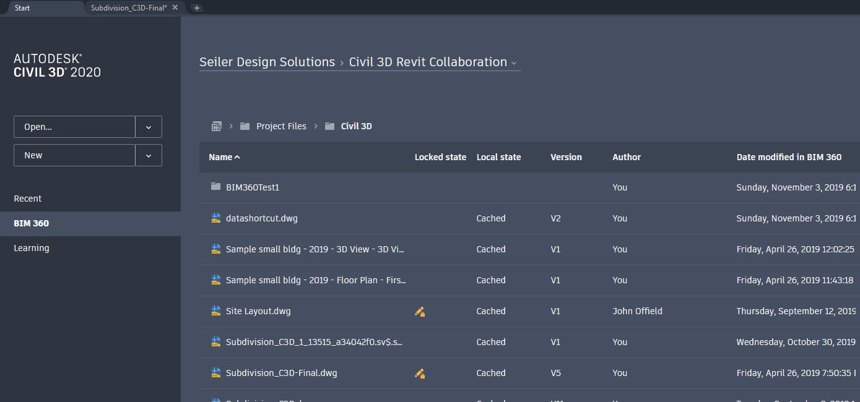
Task: Click the BIM 360 project root icon in breadcrumb
Action: click(216, 126)
